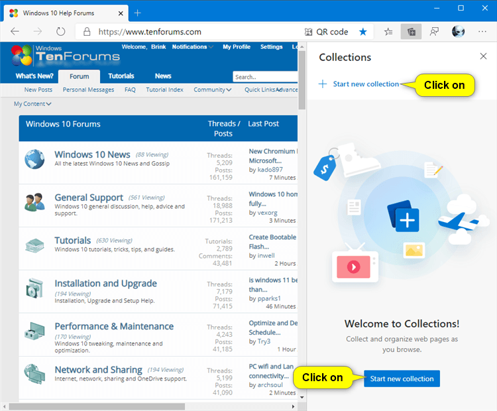Image resolution: width=497 pixels, height=411 pixels.
Task: Click the General Support people icon
Action: [34, 202]
